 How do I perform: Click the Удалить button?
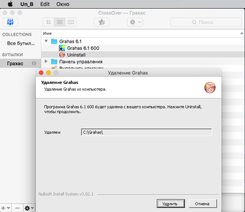(x=171, y=204)
